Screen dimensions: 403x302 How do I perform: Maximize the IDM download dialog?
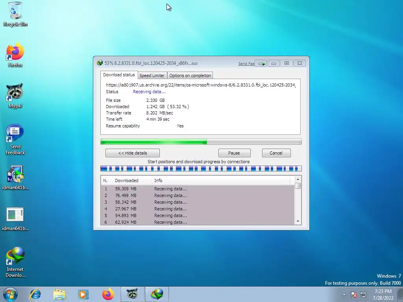[x=287, y=63]
